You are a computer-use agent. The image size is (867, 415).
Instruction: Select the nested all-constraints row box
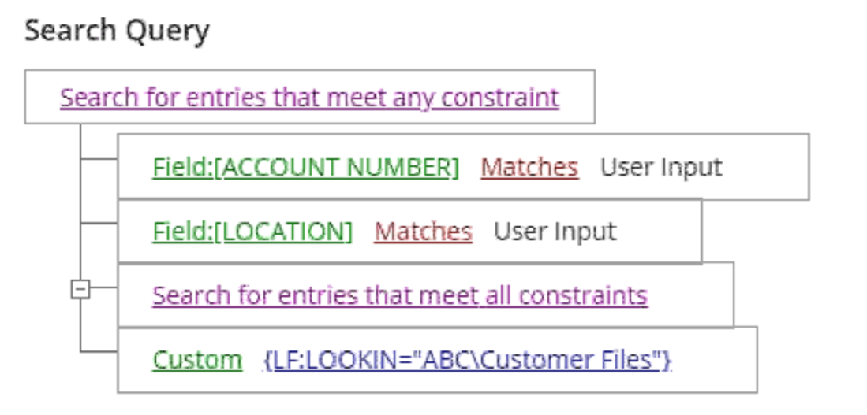click(426, 295)
